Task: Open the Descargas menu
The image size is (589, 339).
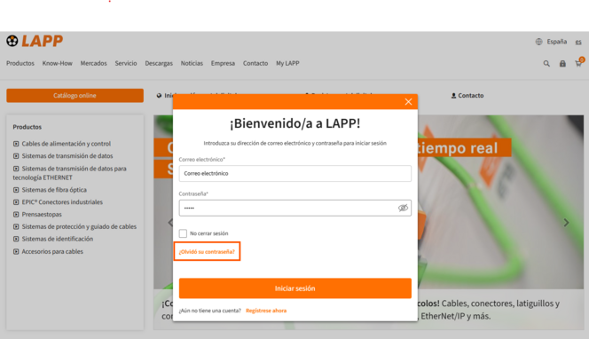Action: tap(159, 64)
